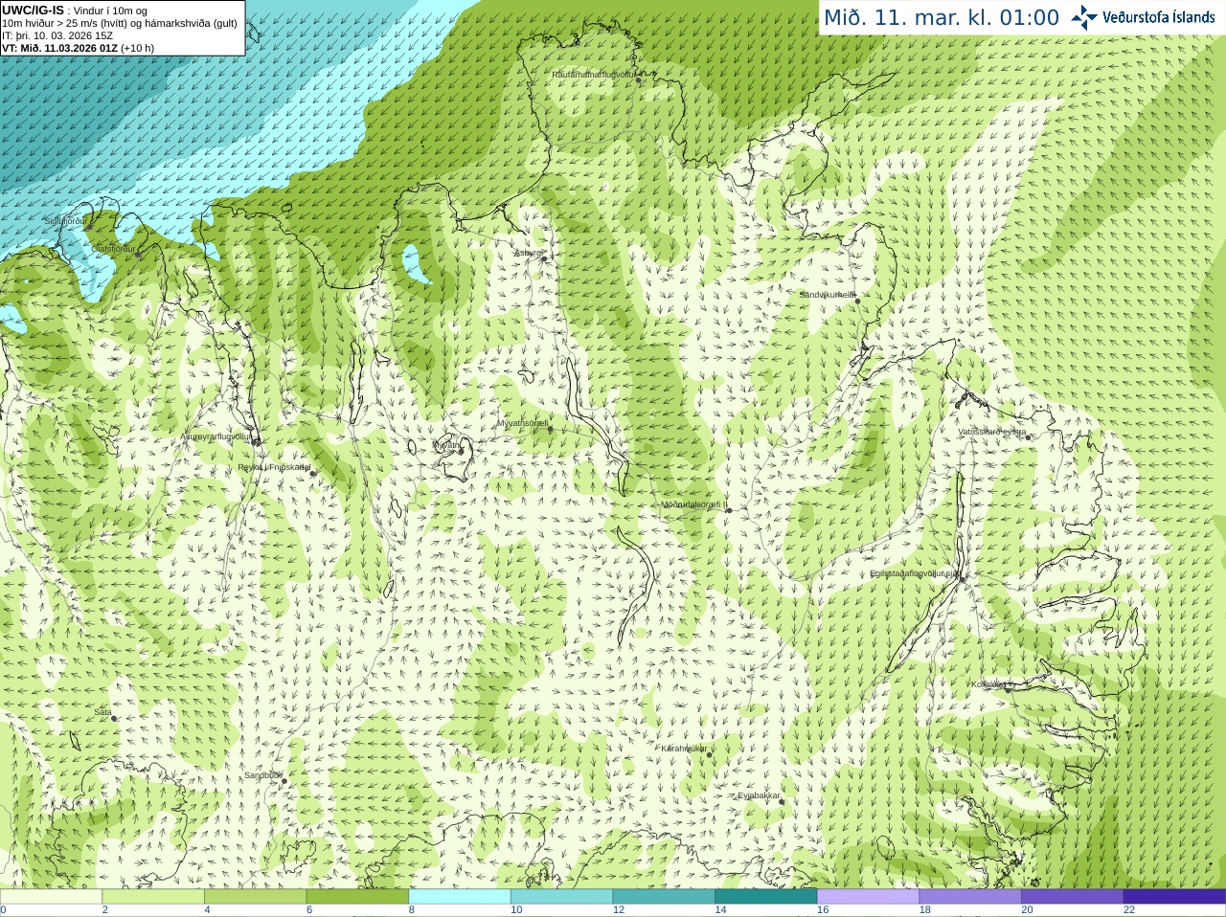Viewport: 1226px width, 917px height.
Task: Click the Ásbyrgi station label
Action: click(x=529, y=253)
